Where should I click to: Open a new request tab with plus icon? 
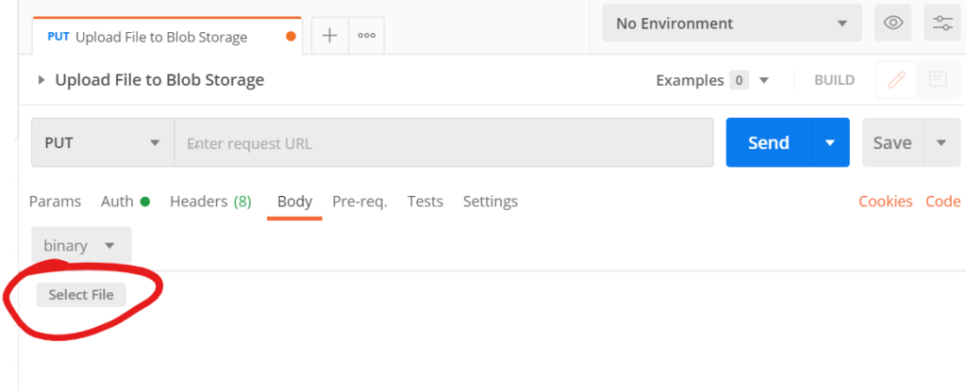(x=330, y=36)
